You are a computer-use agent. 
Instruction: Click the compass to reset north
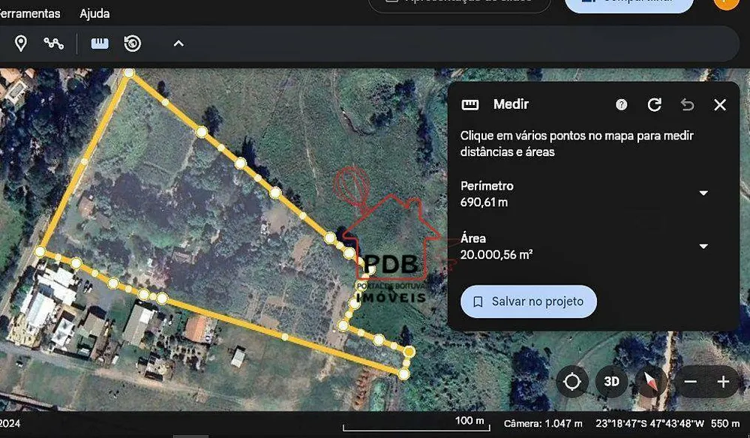click(x=651, y=382)
